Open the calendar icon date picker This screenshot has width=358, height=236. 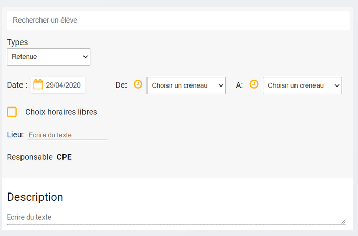[38, 85]
